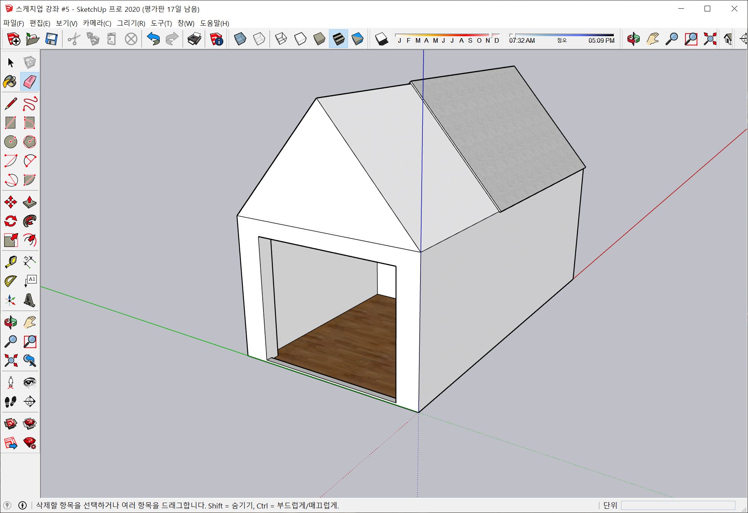Click the Save floppy disk button
The height and width of the screenshot is (513, 748).
(x=51, y=39)
